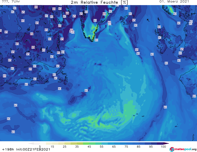Click the color scale tick label "15"
The image size is (197, 152).
tap(52, 147)
